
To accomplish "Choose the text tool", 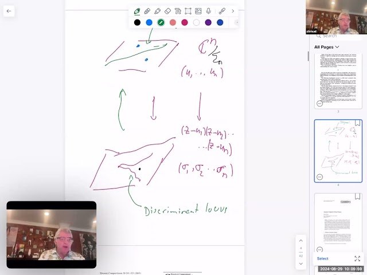I will click(x=178, y=11).
